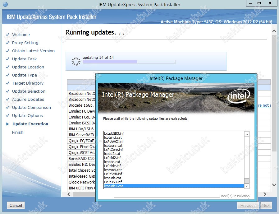Screen dimensions: 279x214
Task: Click horizontal scroll right arrow of update table
Action: [x=265, y=194]
